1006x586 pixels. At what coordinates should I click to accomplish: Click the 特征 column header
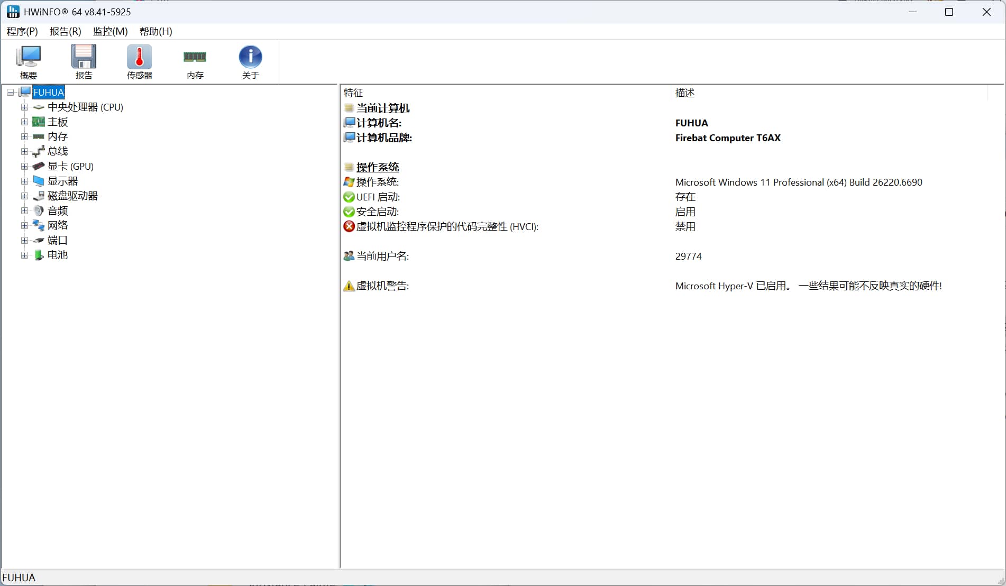click(x=506, y=93)
